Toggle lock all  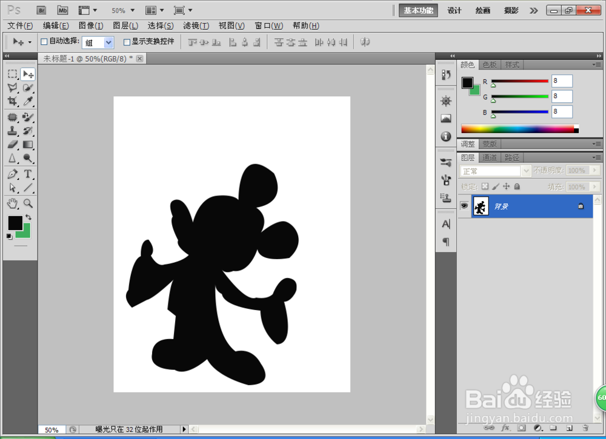[x=517, y=186]
